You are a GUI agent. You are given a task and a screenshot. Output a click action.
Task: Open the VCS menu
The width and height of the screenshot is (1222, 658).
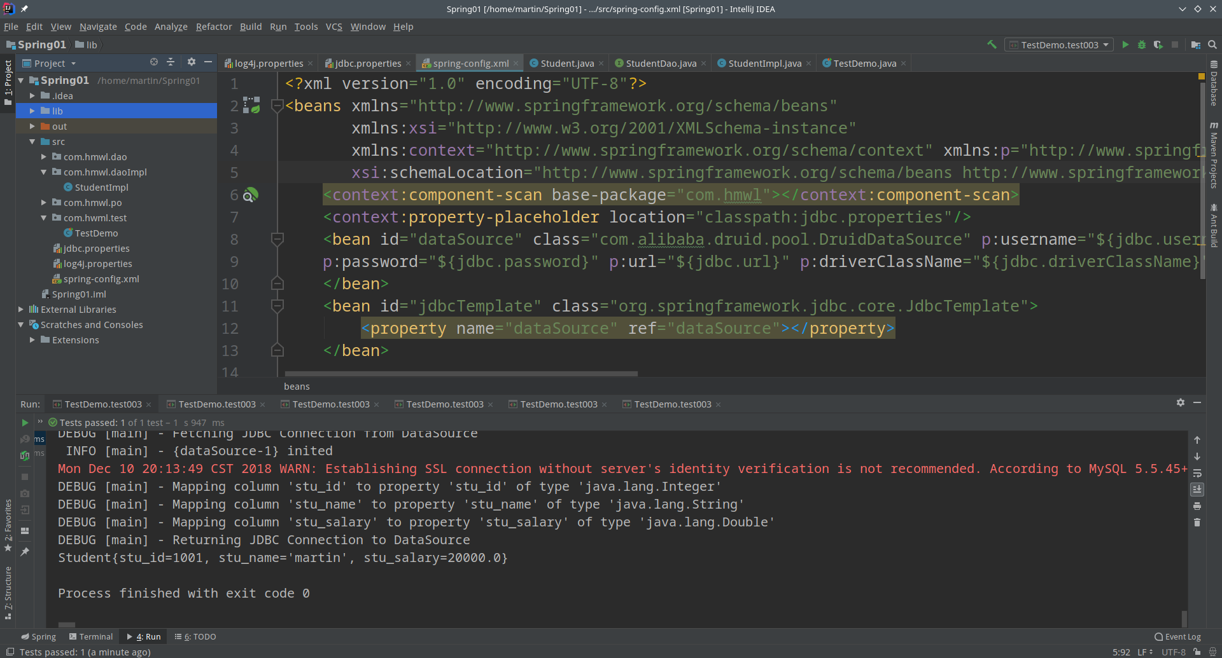coord(334,27)
